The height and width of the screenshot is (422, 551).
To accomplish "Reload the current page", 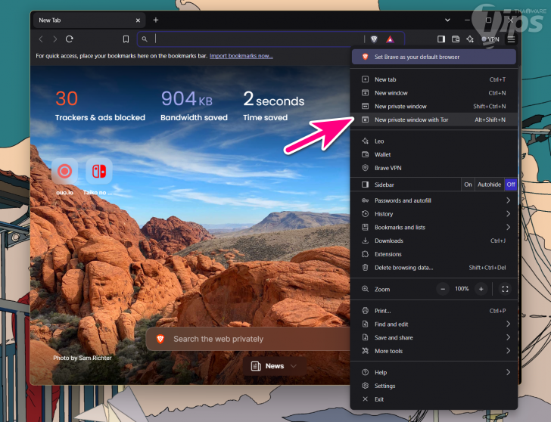I will 69,39.
